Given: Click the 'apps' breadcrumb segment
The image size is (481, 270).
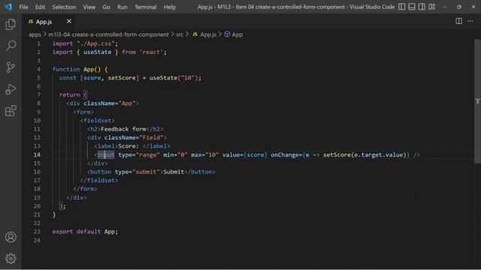Looking at the screenshot, I should pyautogui.click(x=35, y=34).
